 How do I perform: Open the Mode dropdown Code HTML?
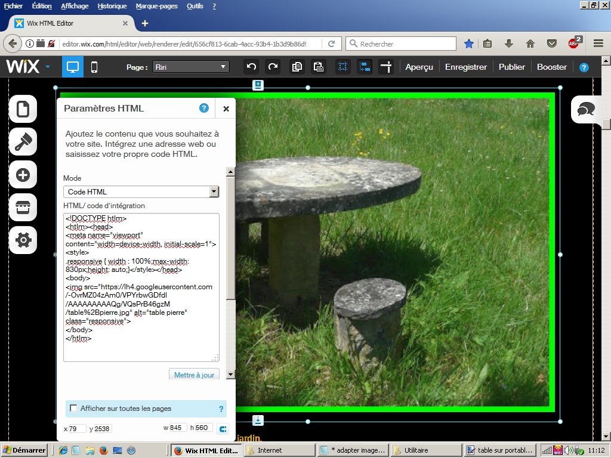coord(141,191)
